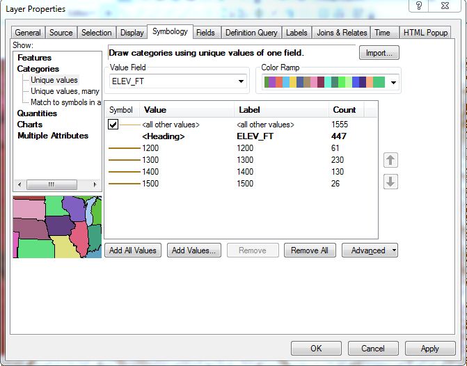
Task: Click the 1500 line symbol
Action: [124, 184]
